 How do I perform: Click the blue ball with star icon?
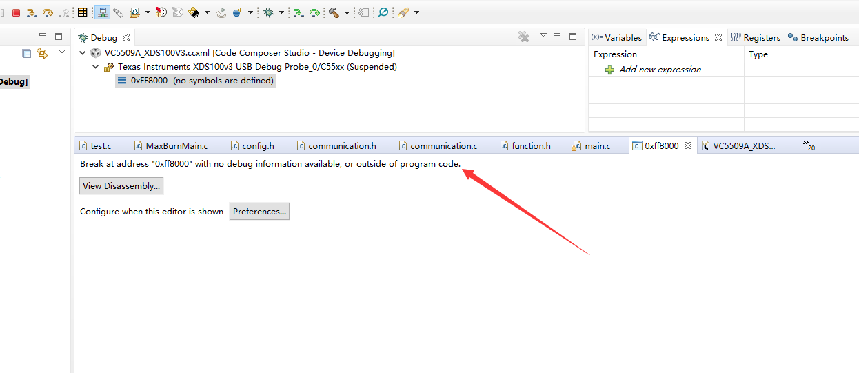pyautogui.click(x=238, y=12)
